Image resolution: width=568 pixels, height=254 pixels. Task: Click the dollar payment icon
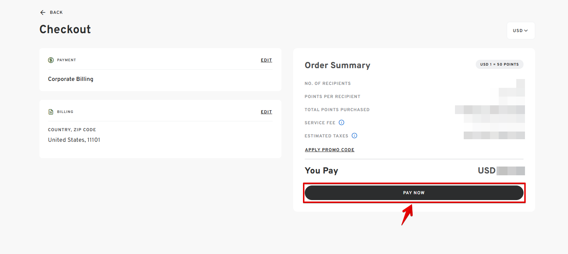pyautogui.click(x=51, y=60)
